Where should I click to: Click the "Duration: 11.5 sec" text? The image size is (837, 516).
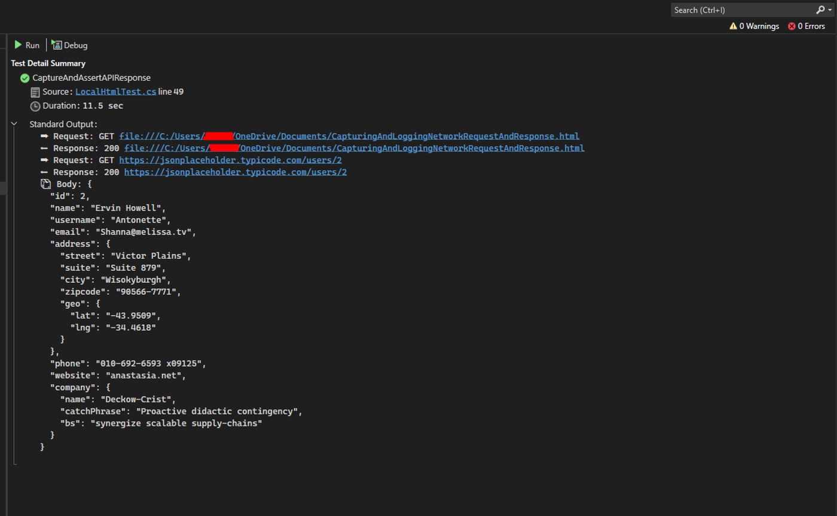point(83,106)
